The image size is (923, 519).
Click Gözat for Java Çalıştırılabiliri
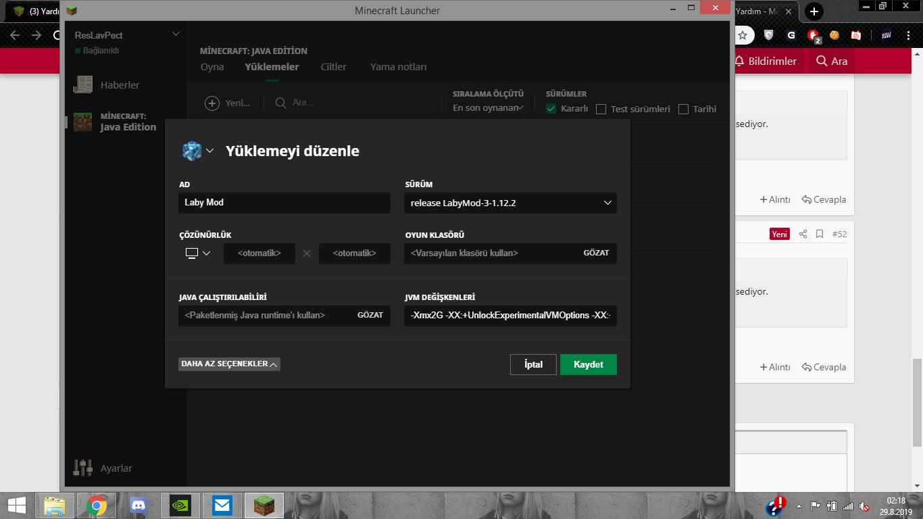tap(370, 315)
